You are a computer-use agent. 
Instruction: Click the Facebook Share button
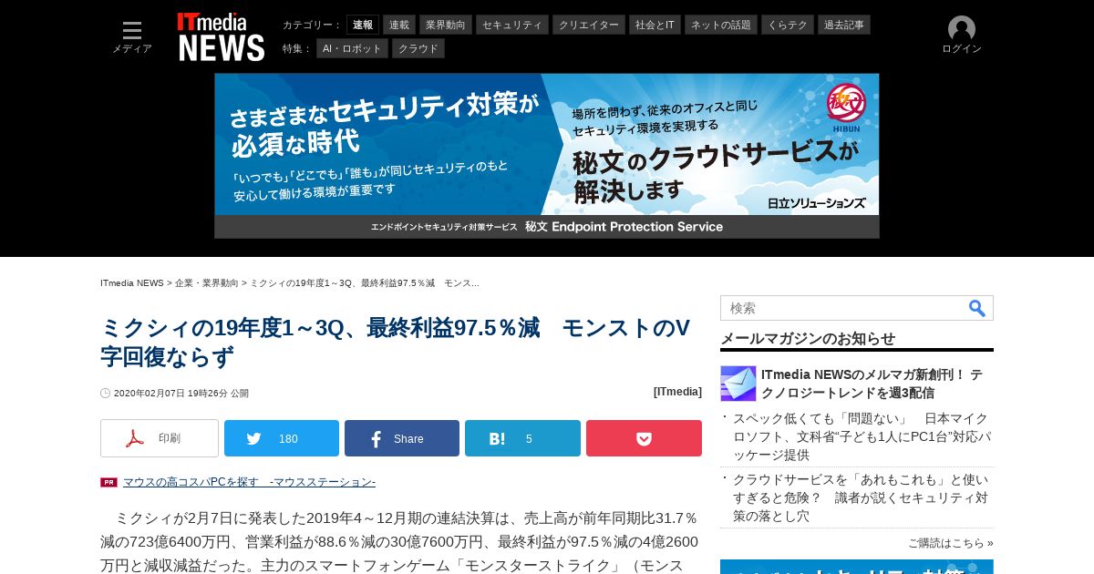(402, 438)
